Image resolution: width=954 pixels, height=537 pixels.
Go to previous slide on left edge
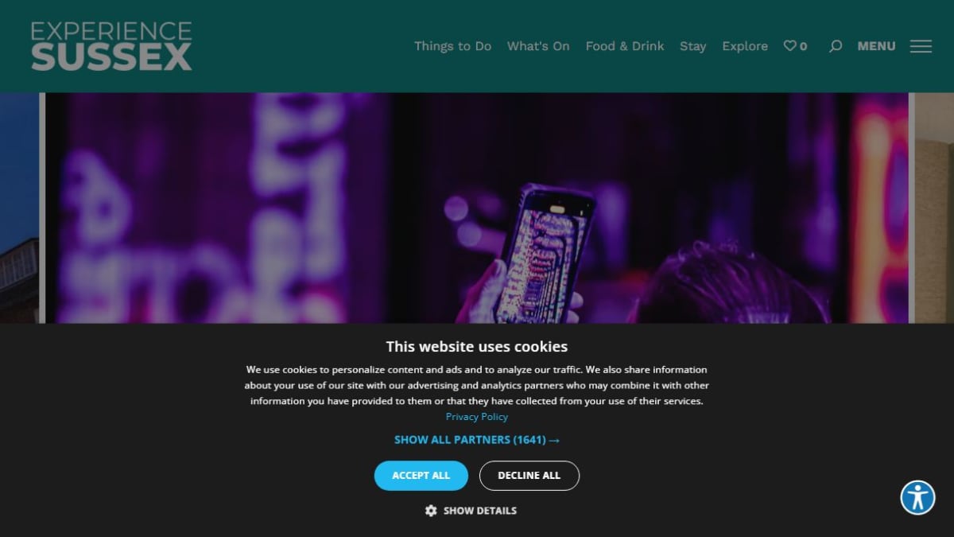pos(19,208)
